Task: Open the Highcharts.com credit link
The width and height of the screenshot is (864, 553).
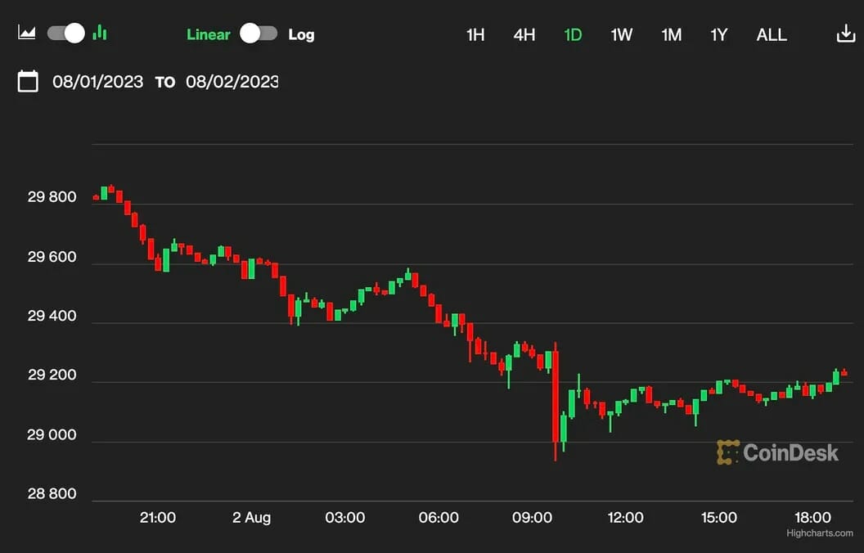Action: tap(819, 533)
